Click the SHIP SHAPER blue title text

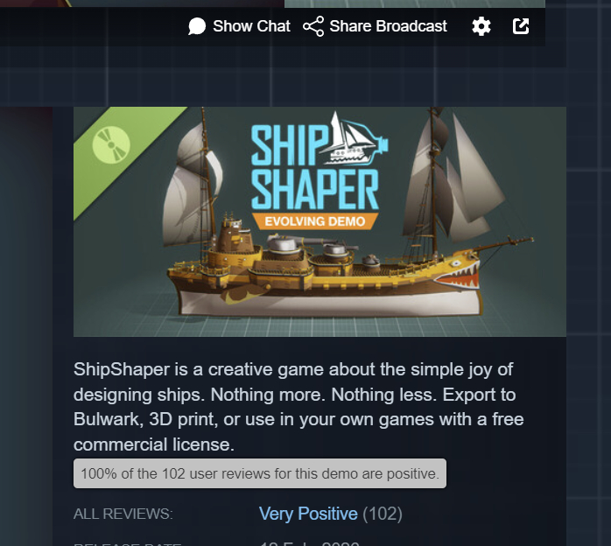pos(315,167)
